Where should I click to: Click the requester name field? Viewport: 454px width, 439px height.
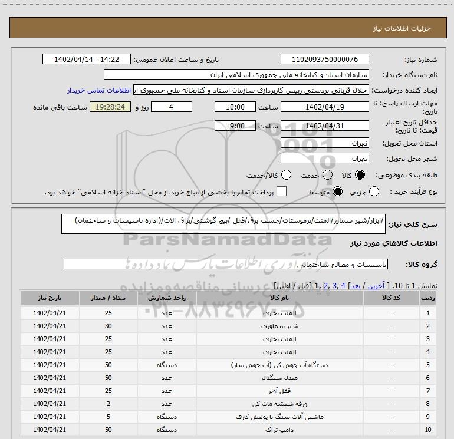pyautogui.click(x=251, y=90)
